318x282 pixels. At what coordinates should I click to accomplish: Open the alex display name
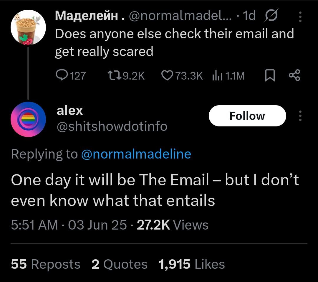coord(70,111)
